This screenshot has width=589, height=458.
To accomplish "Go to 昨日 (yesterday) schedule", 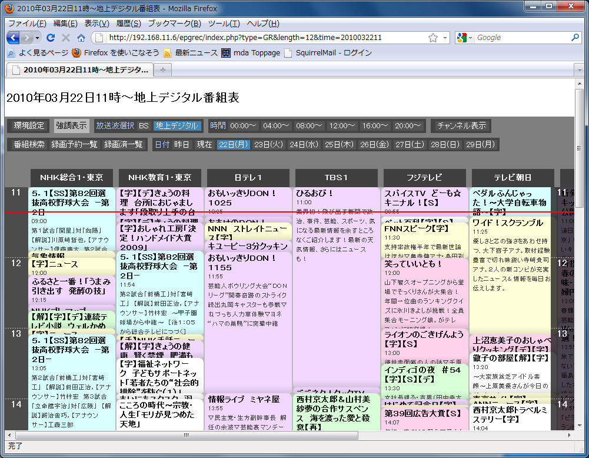I will 181,145.
